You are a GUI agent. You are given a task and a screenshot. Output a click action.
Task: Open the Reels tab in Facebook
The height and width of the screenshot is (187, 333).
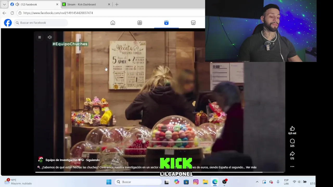[x=166, y=23]
